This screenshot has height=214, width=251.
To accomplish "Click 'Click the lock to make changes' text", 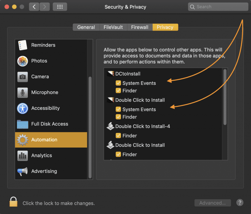I will point(59,203).
